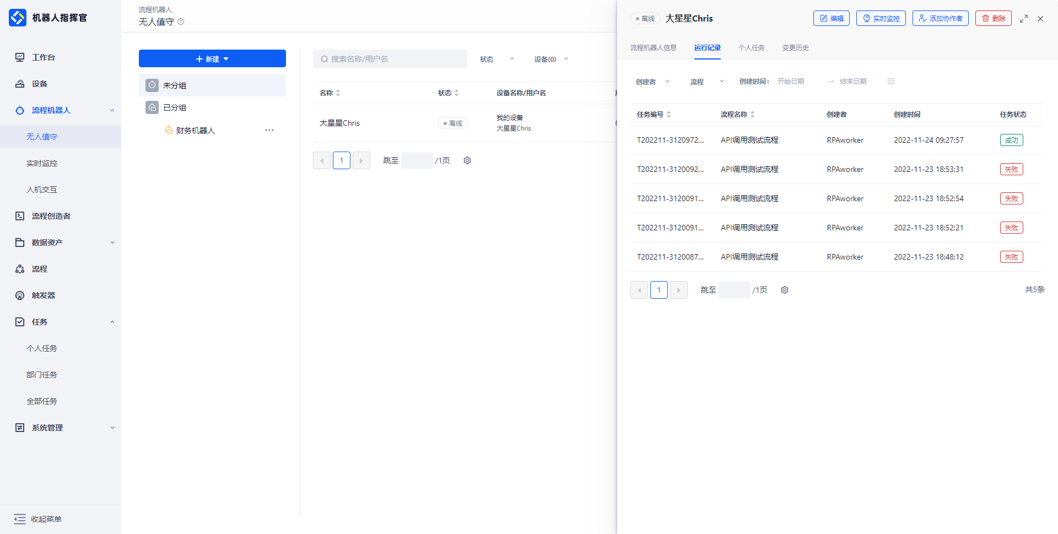Switch to the 流程机器人信息 tab
This screenshot has width=1058, height=534.
654,48
